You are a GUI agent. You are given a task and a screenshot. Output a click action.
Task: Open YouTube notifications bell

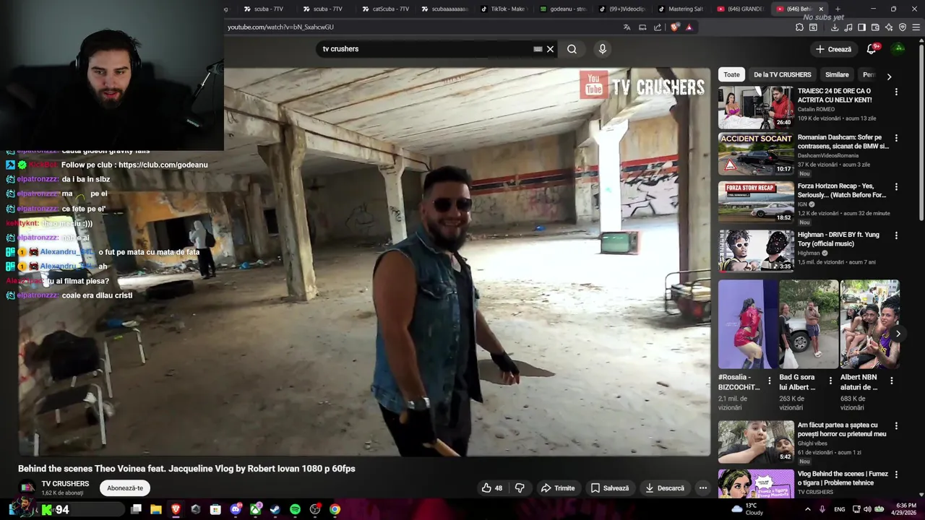tap(872, 48)
